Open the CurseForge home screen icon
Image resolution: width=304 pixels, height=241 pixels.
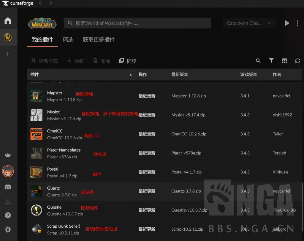(x=8, y=21)
